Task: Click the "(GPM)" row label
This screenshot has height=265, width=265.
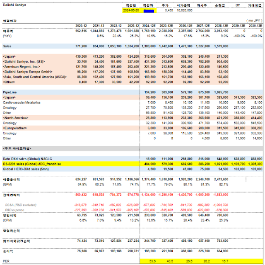Action: [7, 185]
